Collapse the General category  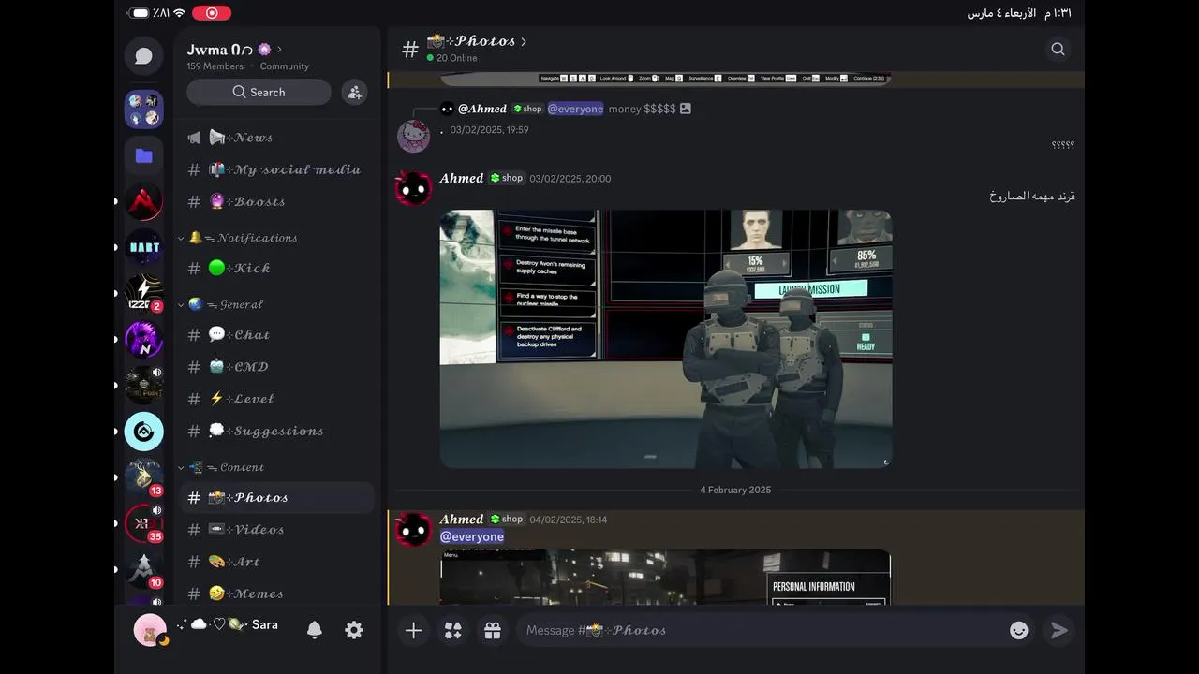tap(221, 304)
